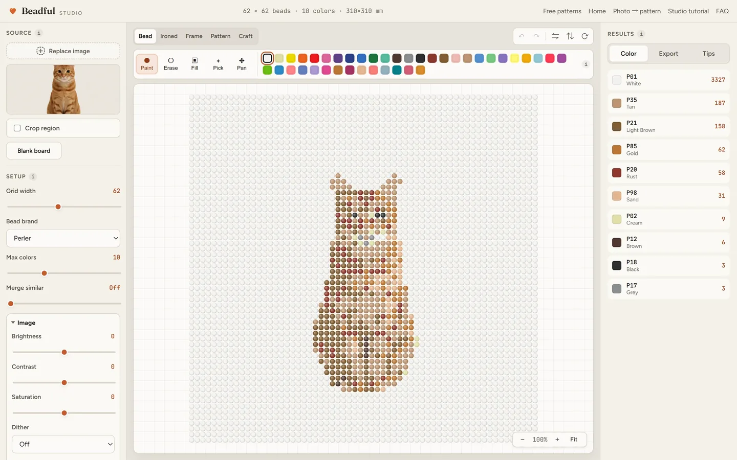Click the Merge similar slider handle
The height and width of the screenshot is (460, 737).
11,304
